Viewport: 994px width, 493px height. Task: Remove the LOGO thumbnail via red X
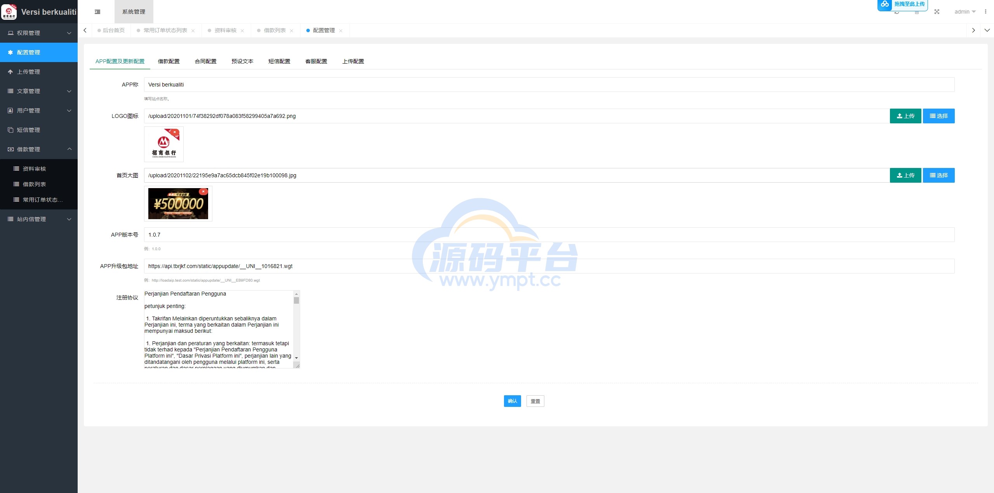[175, 132]
